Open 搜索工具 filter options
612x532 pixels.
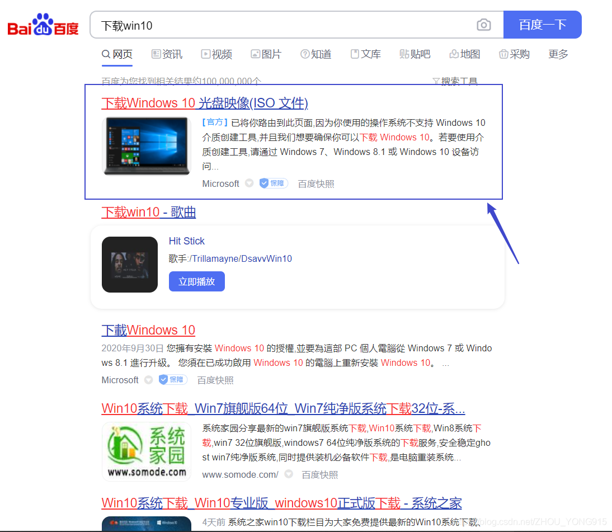pos(455,81)
